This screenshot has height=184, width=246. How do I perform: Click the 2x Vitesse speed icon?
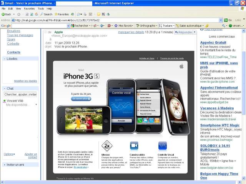[x=106, y=146]
